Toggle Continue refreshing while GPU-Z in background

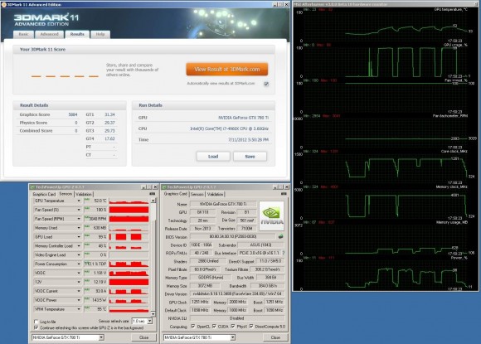36,327
